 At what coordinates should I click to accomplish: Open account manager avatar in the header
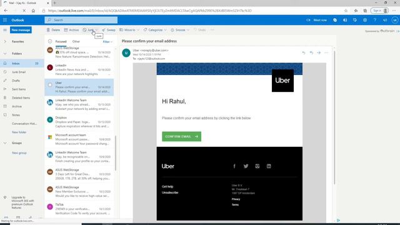[394, 20]
